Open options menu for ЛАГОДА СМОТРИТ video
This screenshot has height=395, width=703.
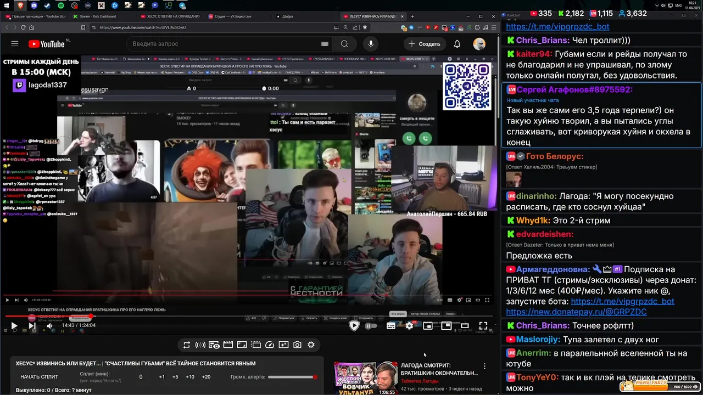pyautogui.click(x=484, y=366)
